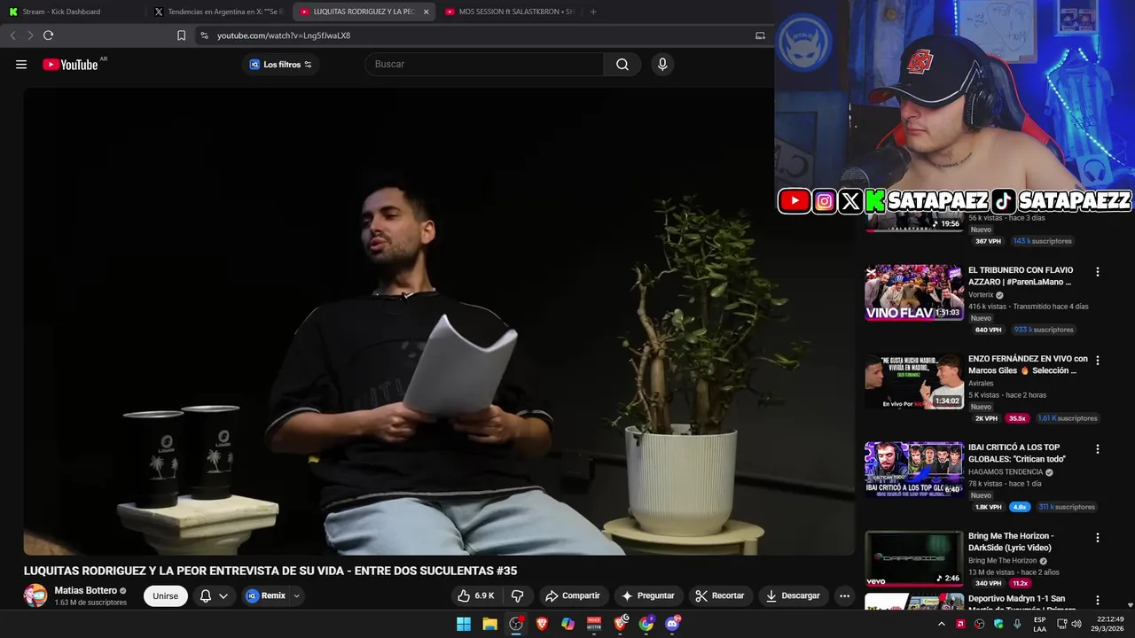Reload the page in the browser
The height and width of the screenshot is (638, 1135).
49,35
